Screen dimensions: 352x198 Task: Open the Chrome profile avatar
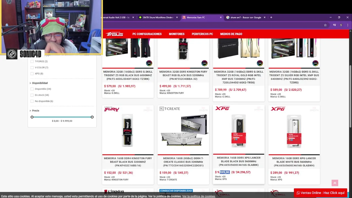[x=341, y=25]
